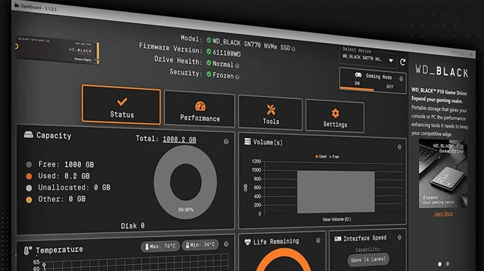The width and height of the screenshot is (484, 271).
Task: Click the Disk 0 label
Action: coord(133,226)
